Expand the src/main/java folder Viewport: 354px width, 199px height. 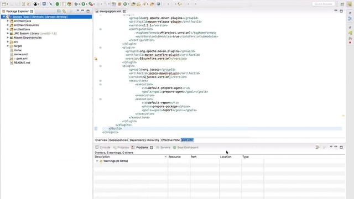click(x=8, y=21)
